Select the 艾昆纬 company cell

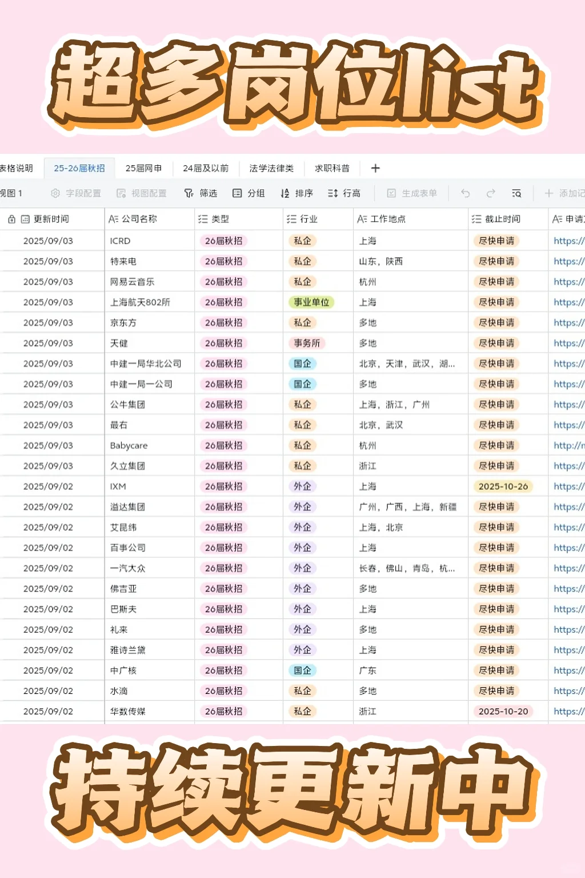coord(150,527)
